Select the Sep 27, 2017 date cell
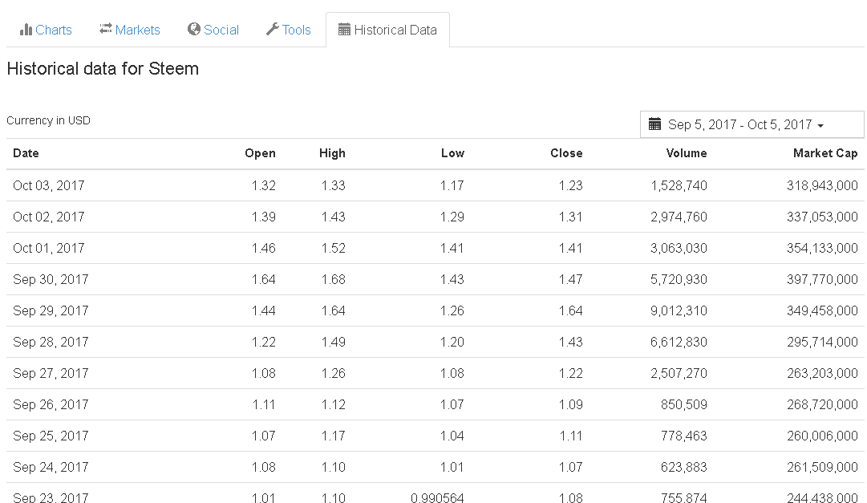This screenshot has height=503, width=867. 51,373
